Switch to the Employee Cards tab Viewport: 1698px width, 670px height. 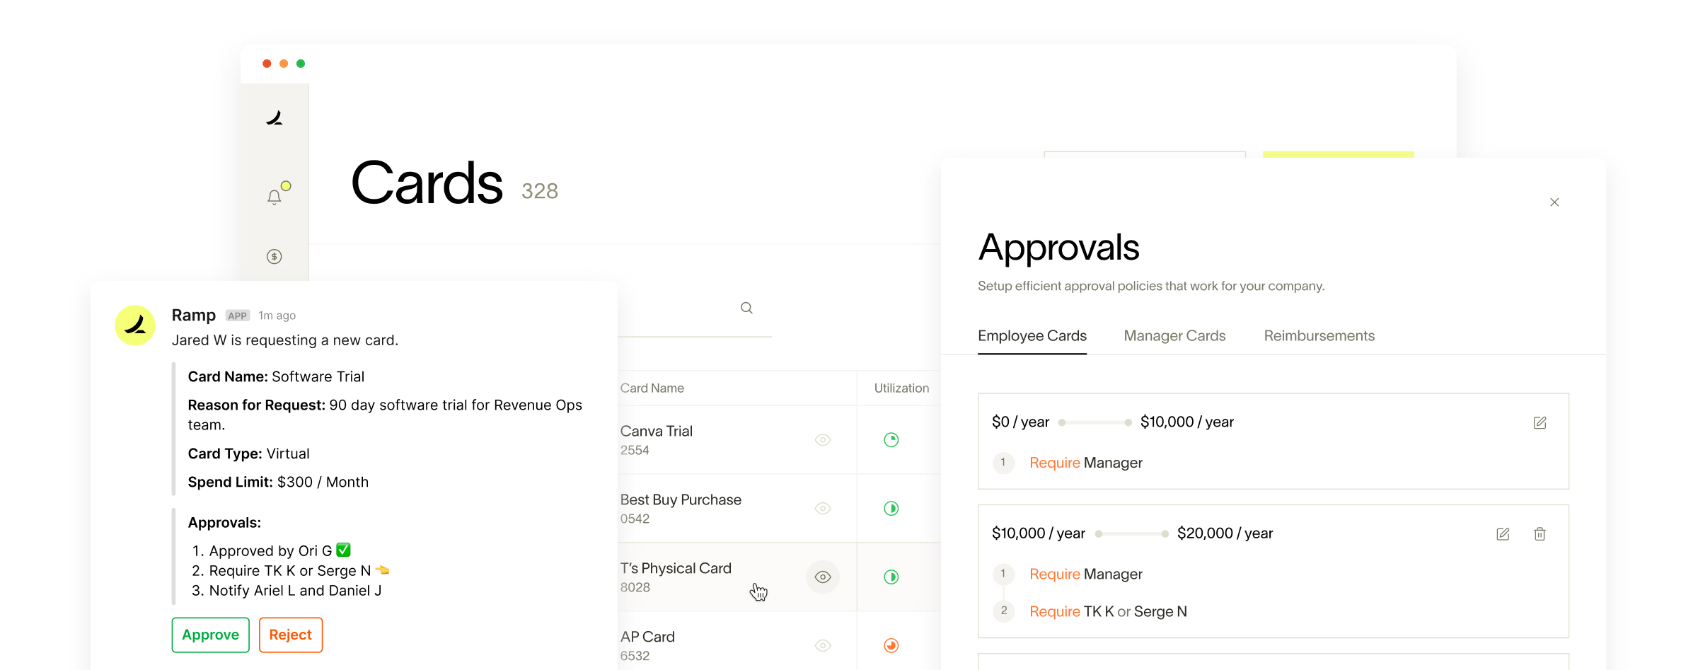tap(1032, 336)
